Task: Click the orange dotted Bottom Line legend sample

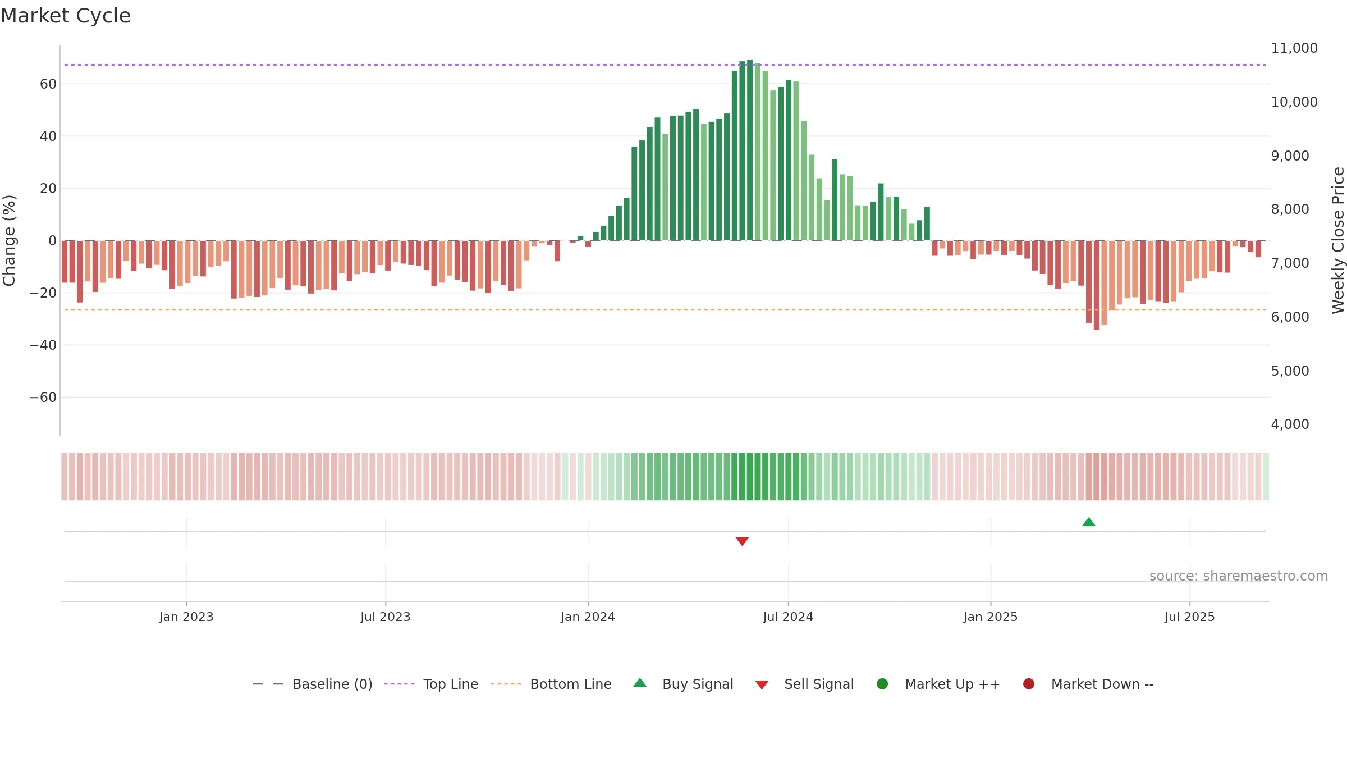Action: [x=506, y=684]
